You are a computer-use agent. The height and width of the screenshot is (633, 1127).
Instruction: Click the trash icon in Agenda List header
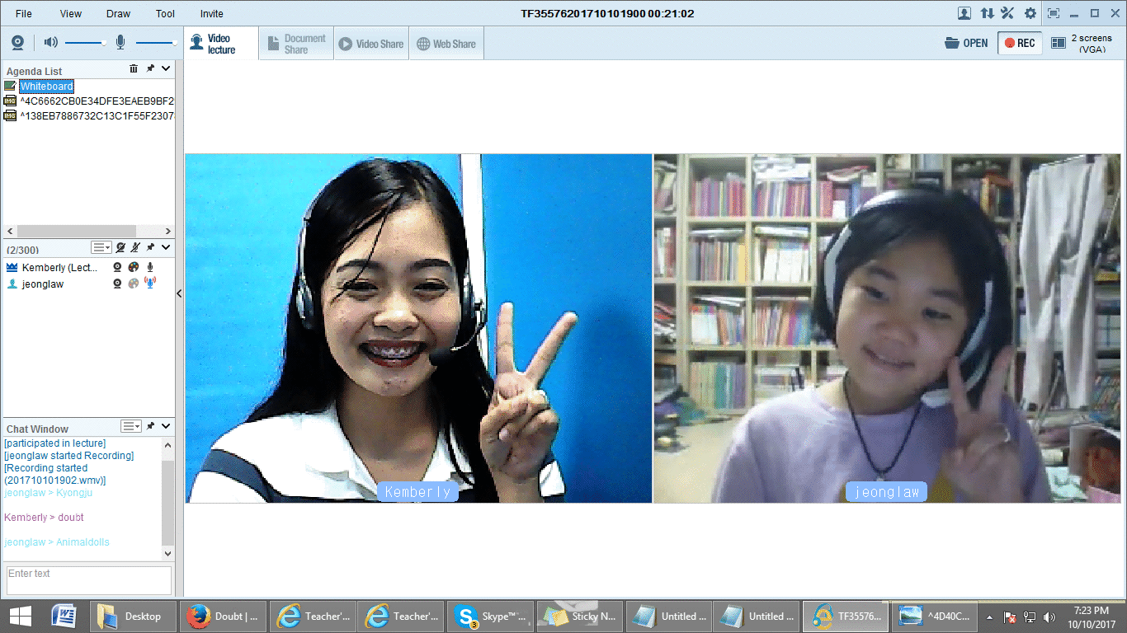(x=134, y=69)
